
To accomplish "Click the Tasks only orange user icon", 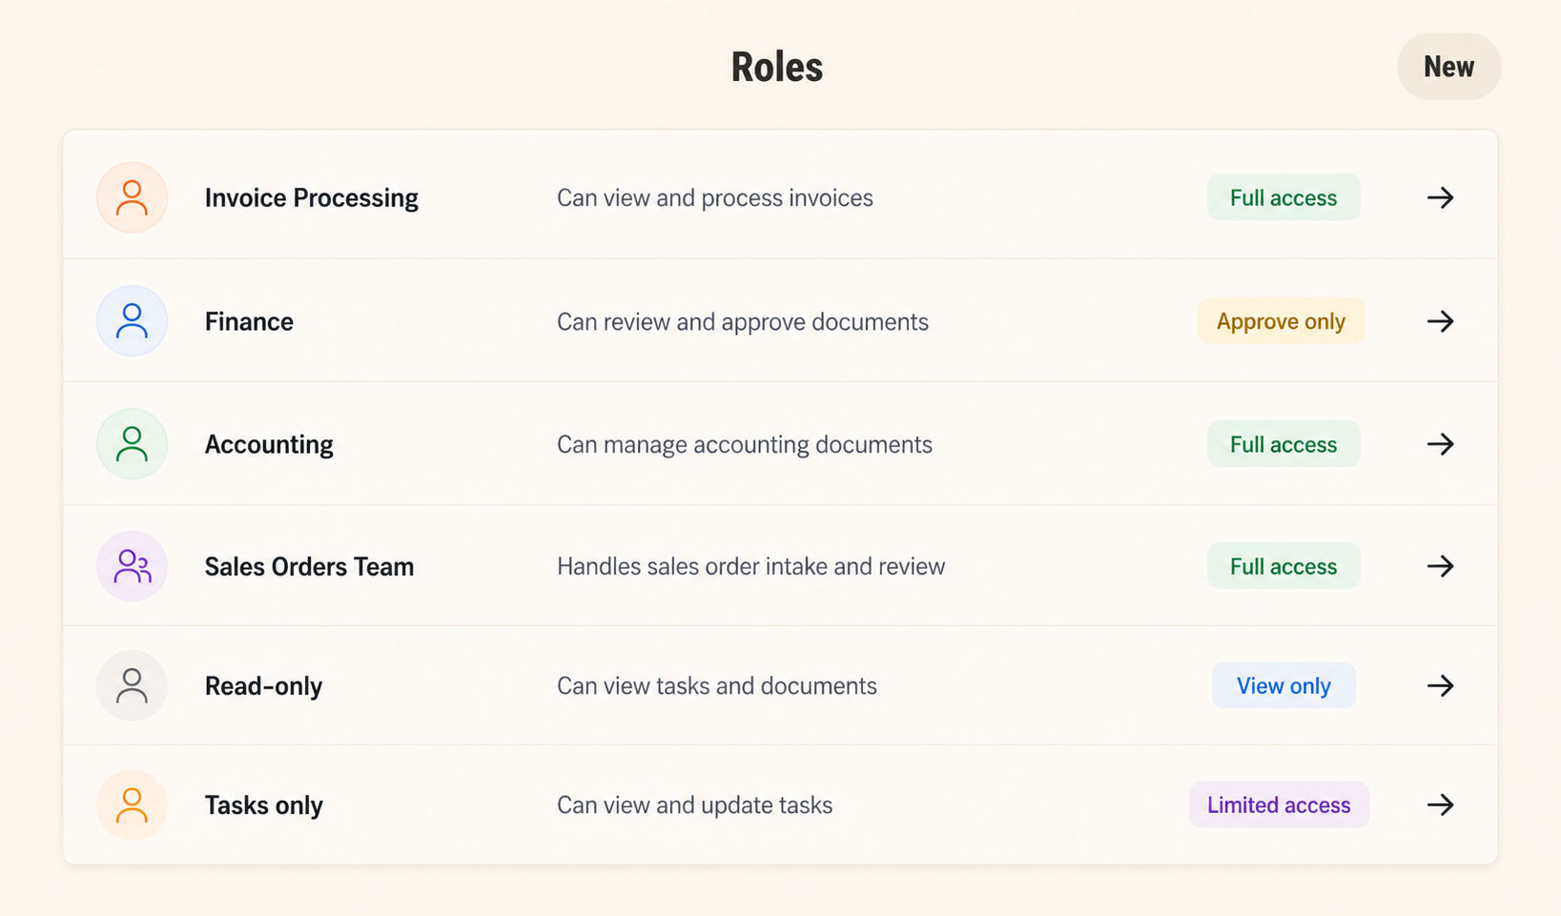I will point(132,804).
